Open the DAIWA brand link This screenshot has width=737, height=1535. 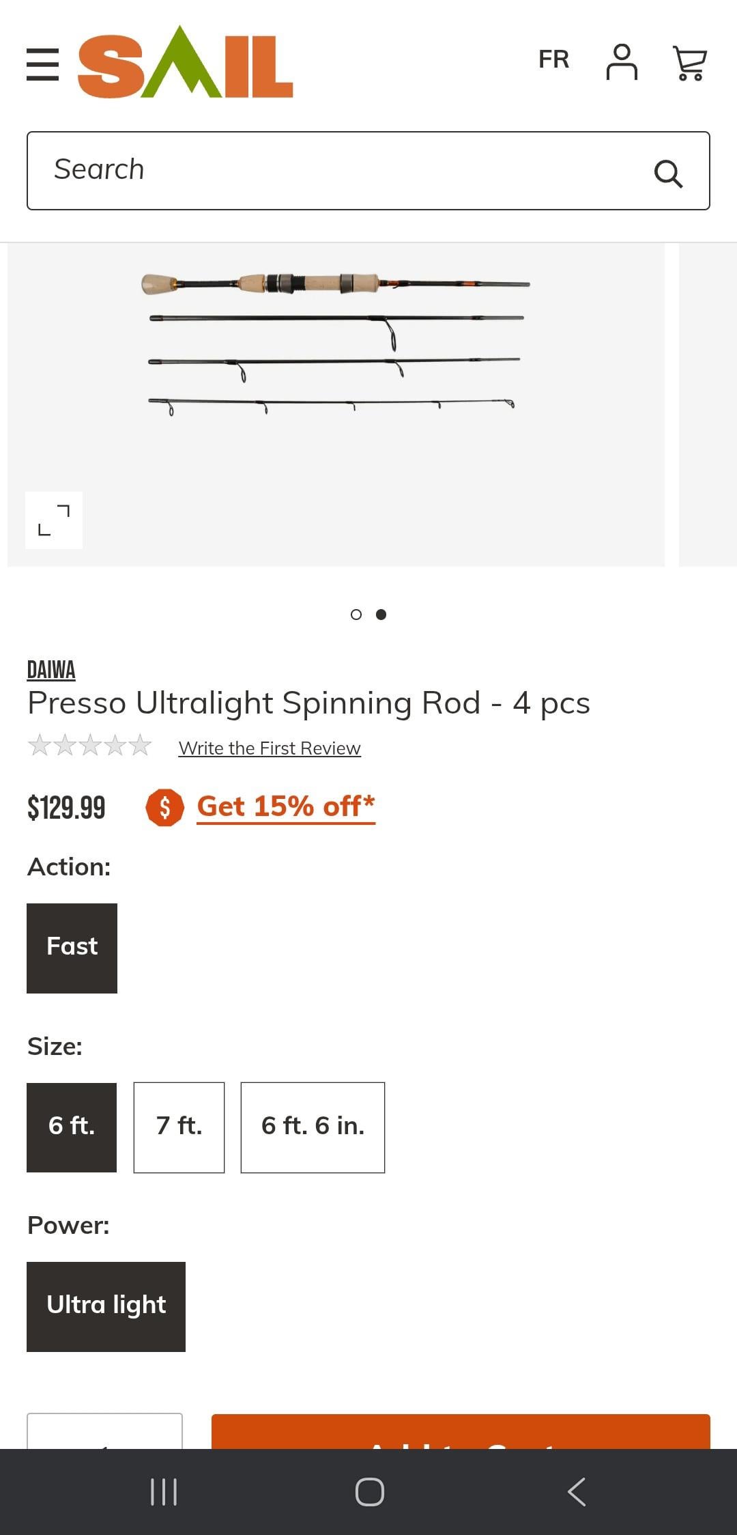[x=51, y=670]
